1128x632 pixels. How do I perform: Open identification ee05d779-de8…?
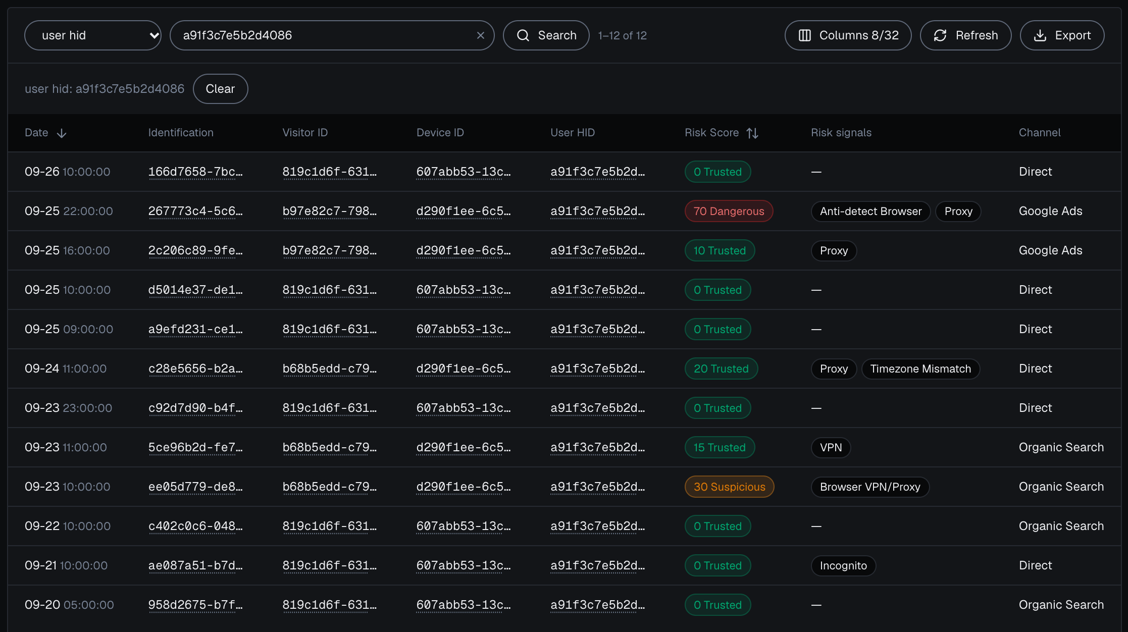(x=195, y=487)
